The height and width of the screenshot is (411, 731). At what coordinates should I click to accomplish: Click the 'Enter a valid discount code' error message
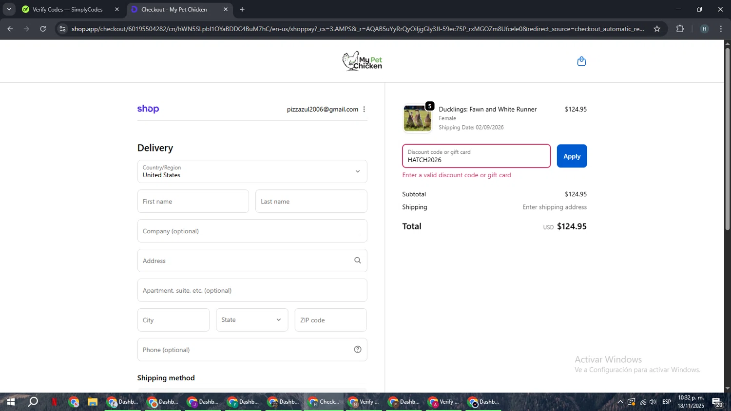point(457,175)
